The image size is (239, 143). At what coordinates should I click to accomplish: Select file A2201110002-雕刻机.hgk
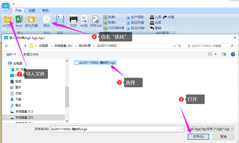(95, 62)
